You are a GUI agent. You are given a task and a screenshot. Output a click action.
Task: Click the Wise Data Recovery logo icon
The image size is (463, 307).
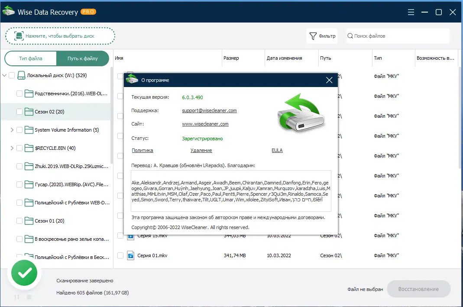click(8, 11)
